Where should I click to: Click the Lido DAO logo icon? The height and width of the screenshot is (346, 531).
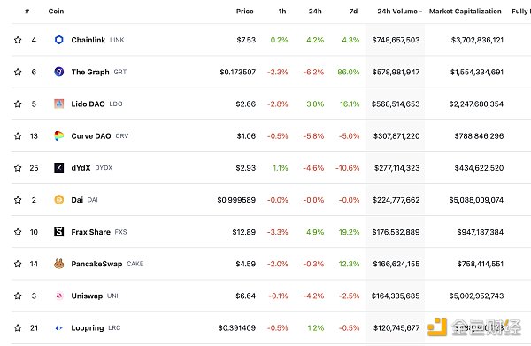pyautogui.click(x=59, y=104)
